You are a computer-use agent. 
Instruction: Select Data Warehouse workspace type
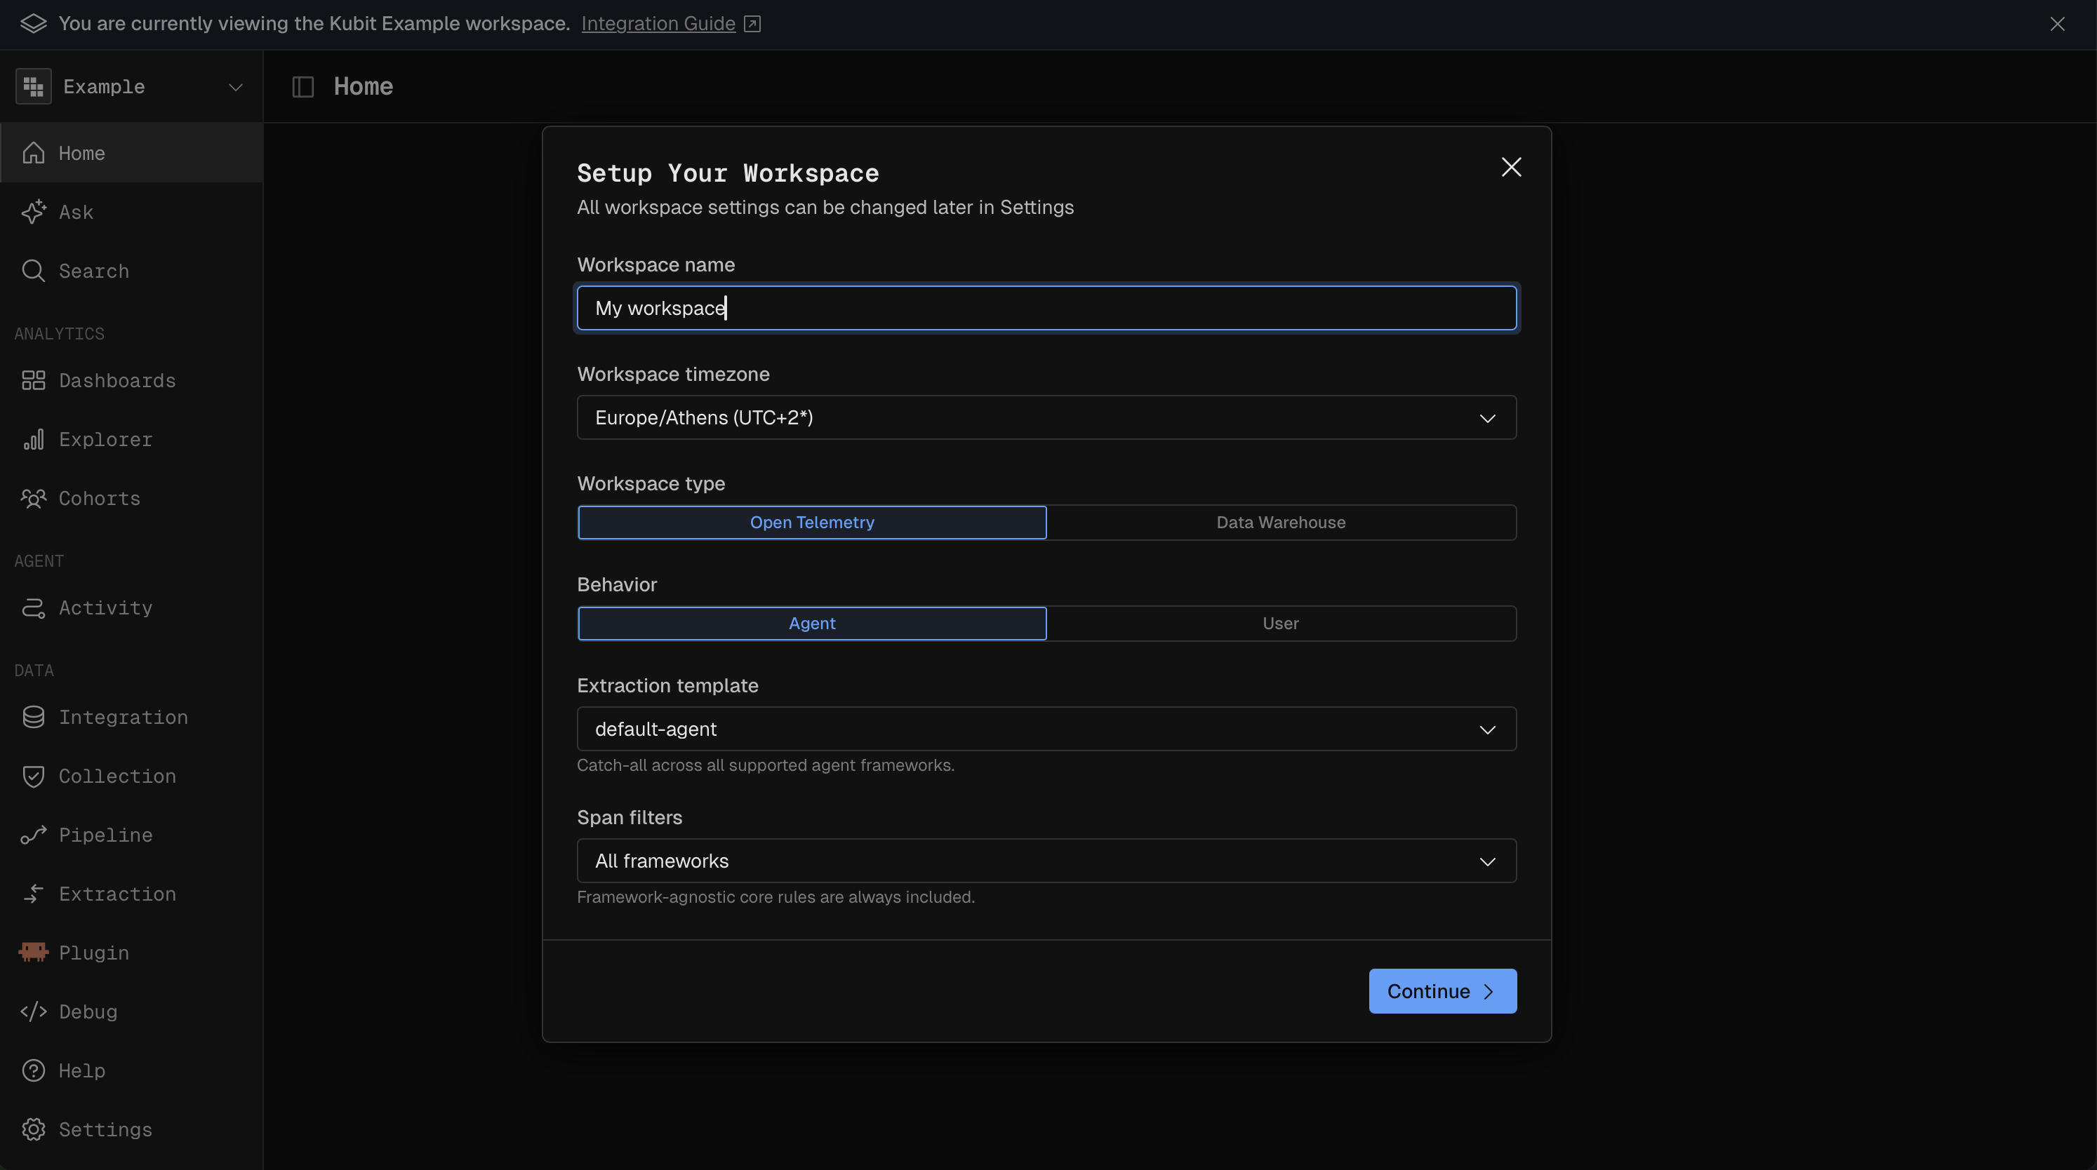tap(1281, 523)
